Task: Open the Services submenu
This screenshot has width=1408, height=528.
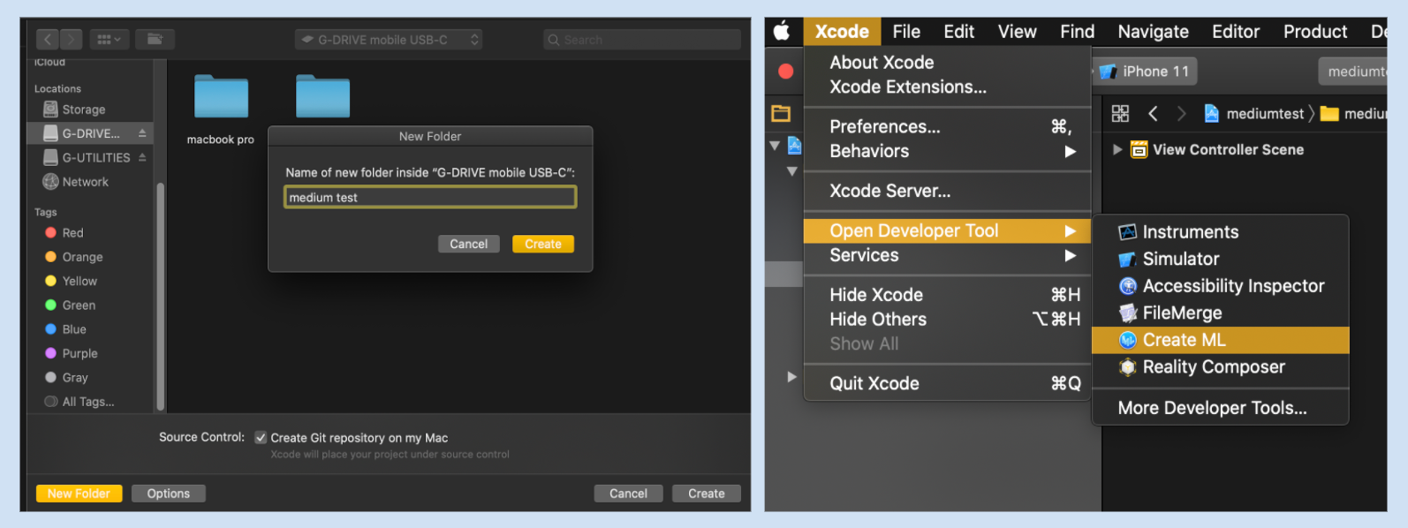Action: (x=947, y=255)
